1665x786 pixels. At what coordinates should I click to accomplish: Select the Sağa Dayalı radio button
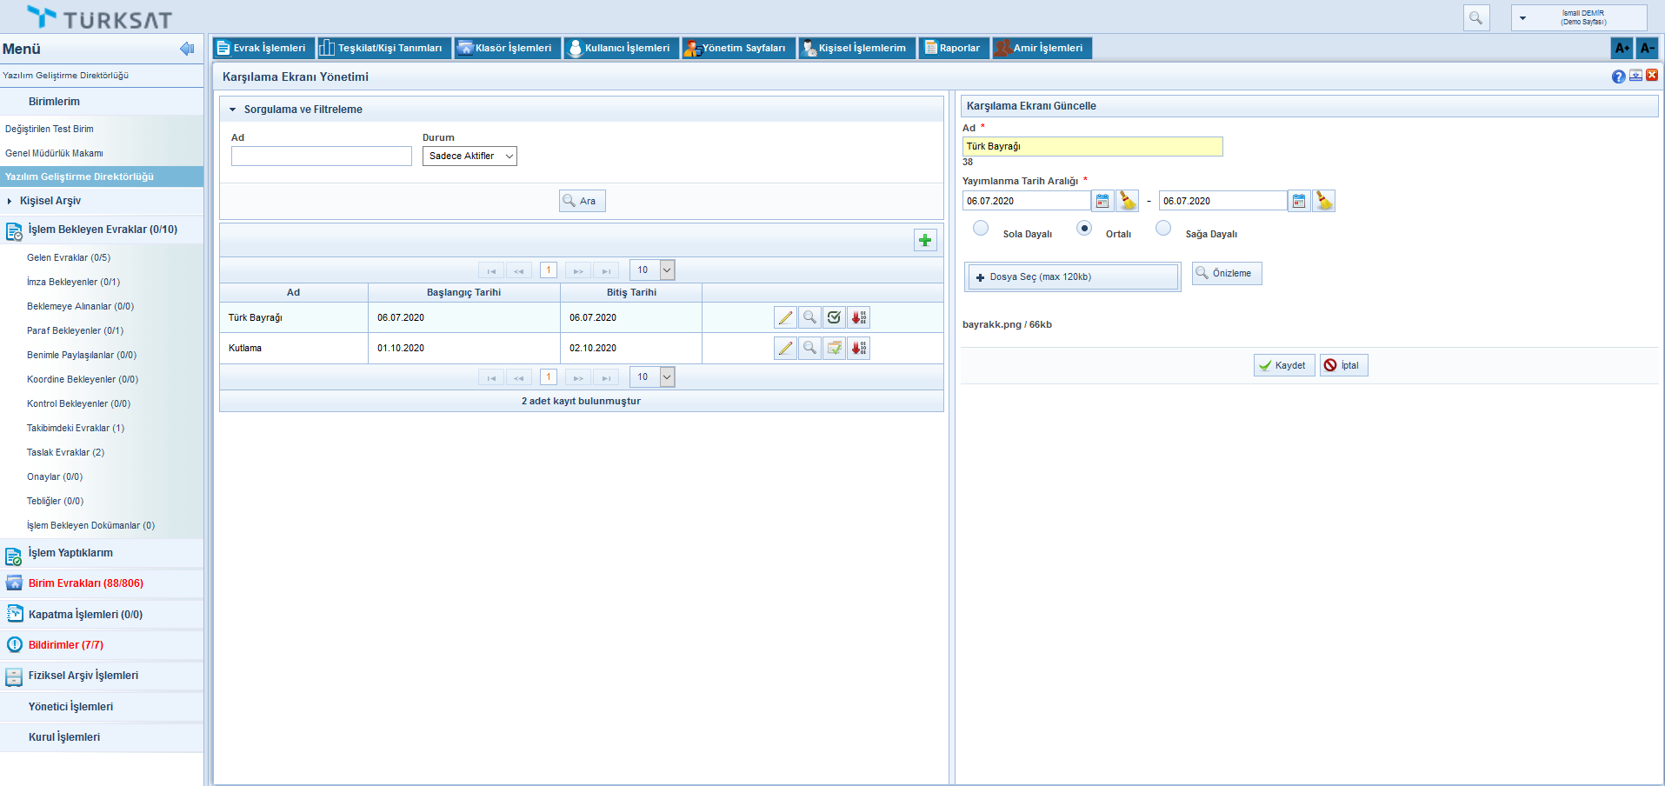point(1163,228)
